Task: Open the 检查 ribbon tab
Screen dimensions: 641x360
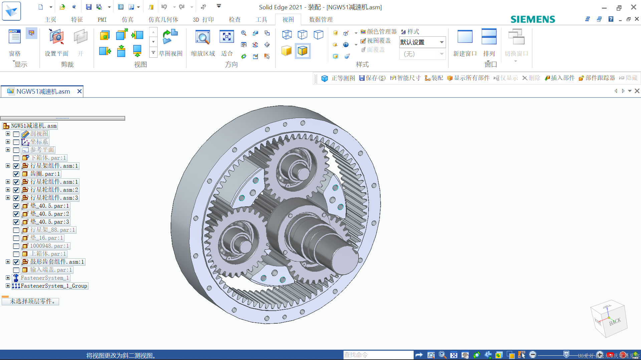Action: click(x=235, y=19)
